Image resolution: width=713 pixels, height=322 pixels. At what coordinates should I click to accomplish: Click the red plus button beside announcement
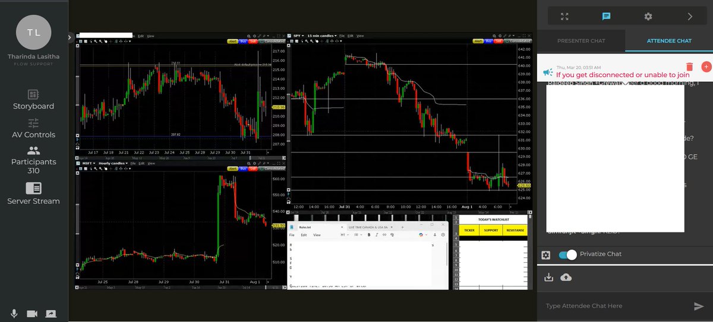click(x=706, y=66)
